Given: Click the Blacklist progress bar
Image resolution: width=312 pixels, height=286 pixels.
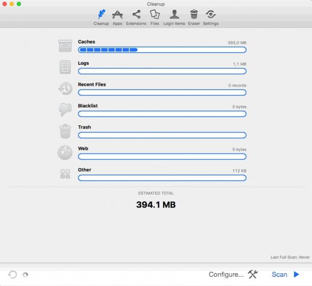Looking at the screenshot, I should 162,114.
